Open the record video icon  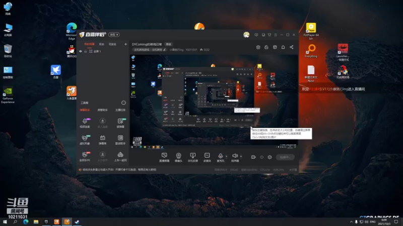[x=253, y=157]
